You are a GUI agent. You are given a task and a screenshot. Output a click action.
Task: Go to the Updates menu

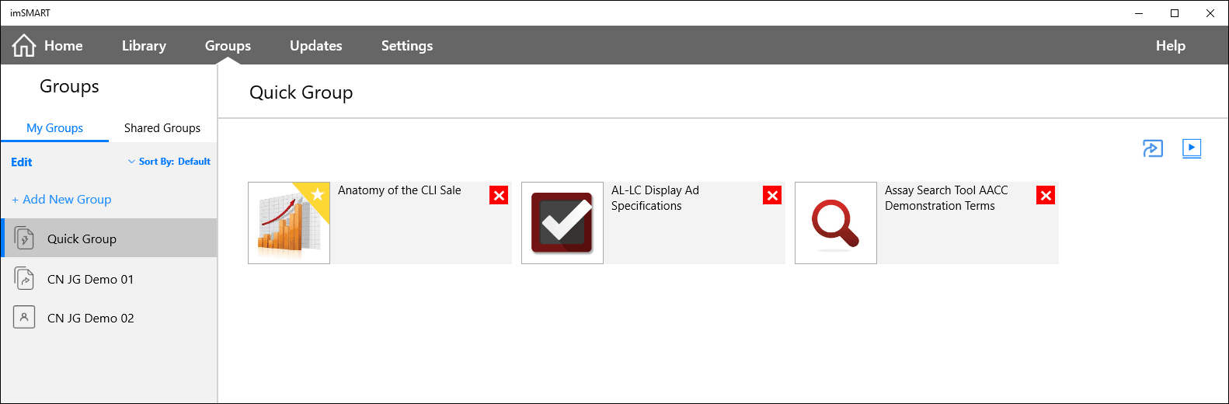click(x=316, y=46)
